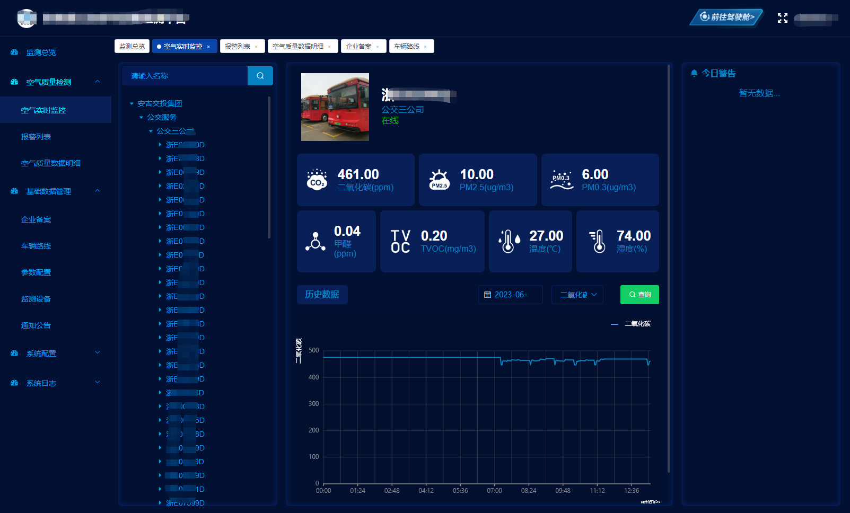Click the 基础数据管理 sidebar icon
Viewport: 850px width, 513px height.
click(14, 191)
